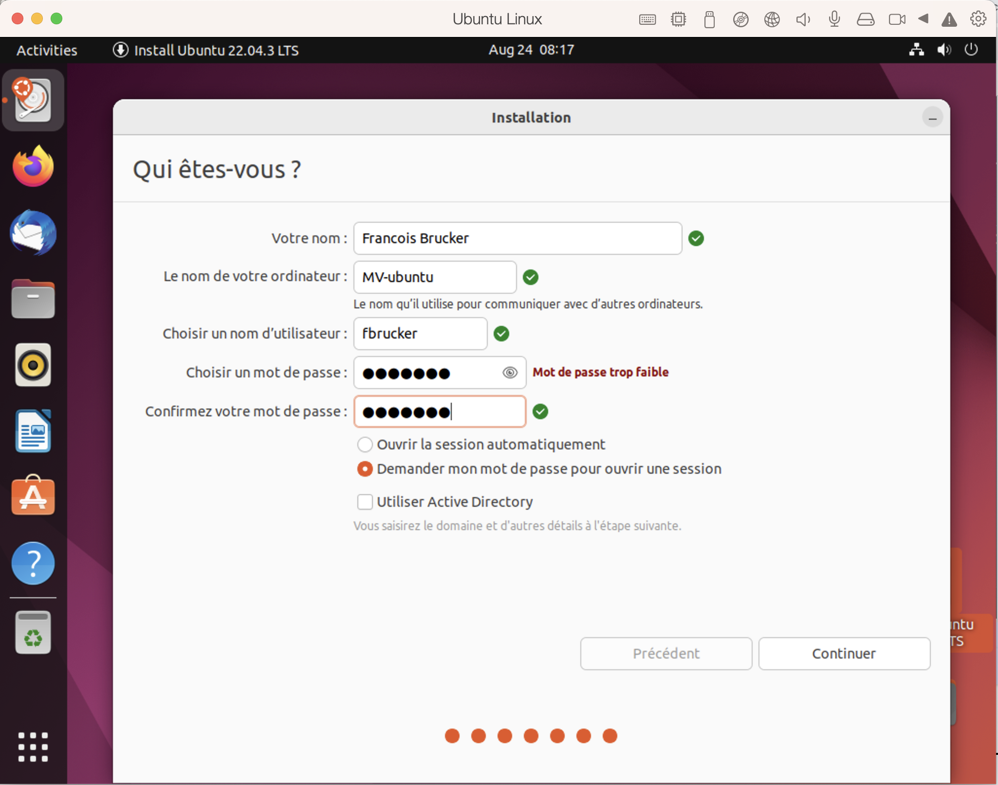Open the power menu in top bar
The height and width of the screenshot is (785, 998).
pyautogui.click(x=971, y=50)
